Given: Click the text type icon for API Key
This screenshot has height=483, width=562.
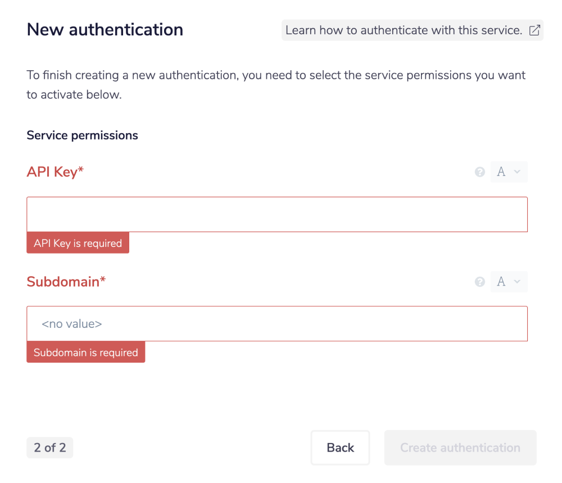Looking at the screenshot, I should (x=502, y=171).
